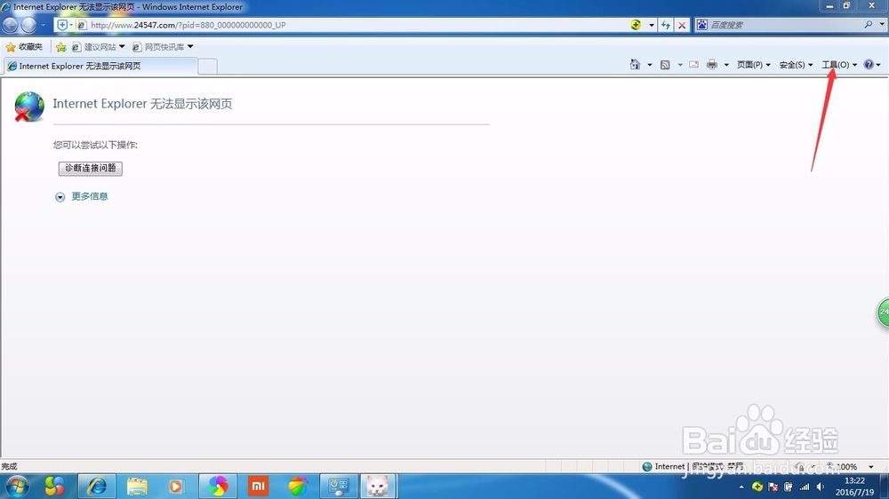Click the network signal tray icon

[x=805, y=487]
